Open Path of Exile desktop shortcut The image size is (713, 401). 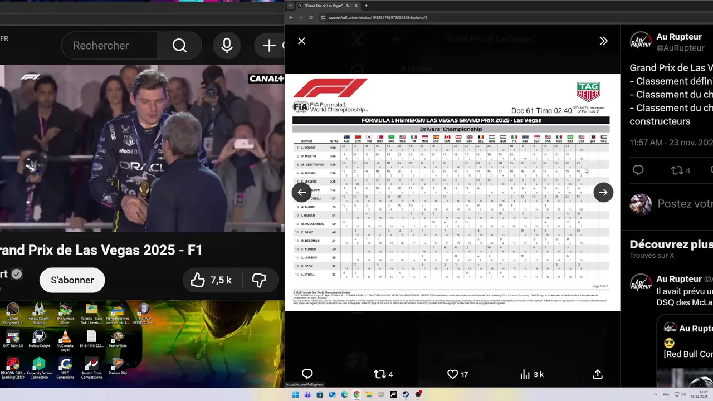[x=118, y=339]
